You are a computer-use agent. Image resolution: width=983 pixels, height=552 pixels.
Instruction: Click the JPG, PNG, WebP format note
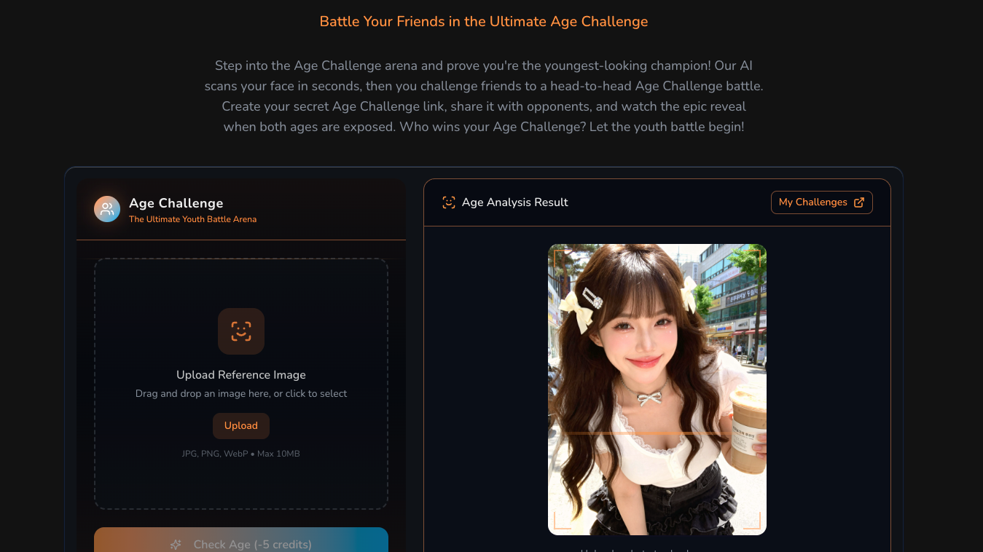click(241, 454)
